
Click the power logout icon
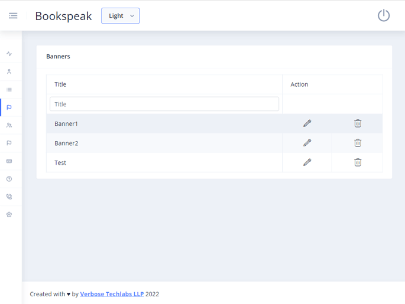pos(384,15)
